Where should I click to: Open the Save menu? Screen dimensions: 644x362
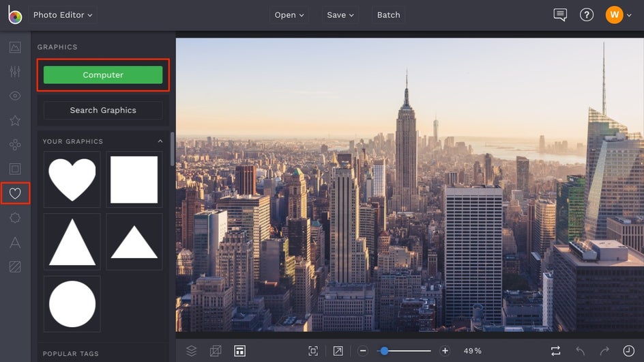[340, 15]
